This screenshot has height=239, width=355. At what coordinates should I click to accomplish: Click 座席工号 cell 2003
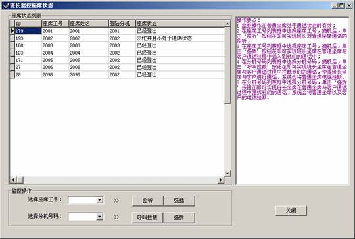pyautogui.click(x=55, y=45)
